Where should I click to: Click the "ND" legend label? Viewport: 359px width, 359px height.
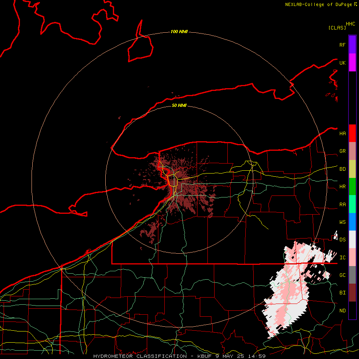(342, 311)
